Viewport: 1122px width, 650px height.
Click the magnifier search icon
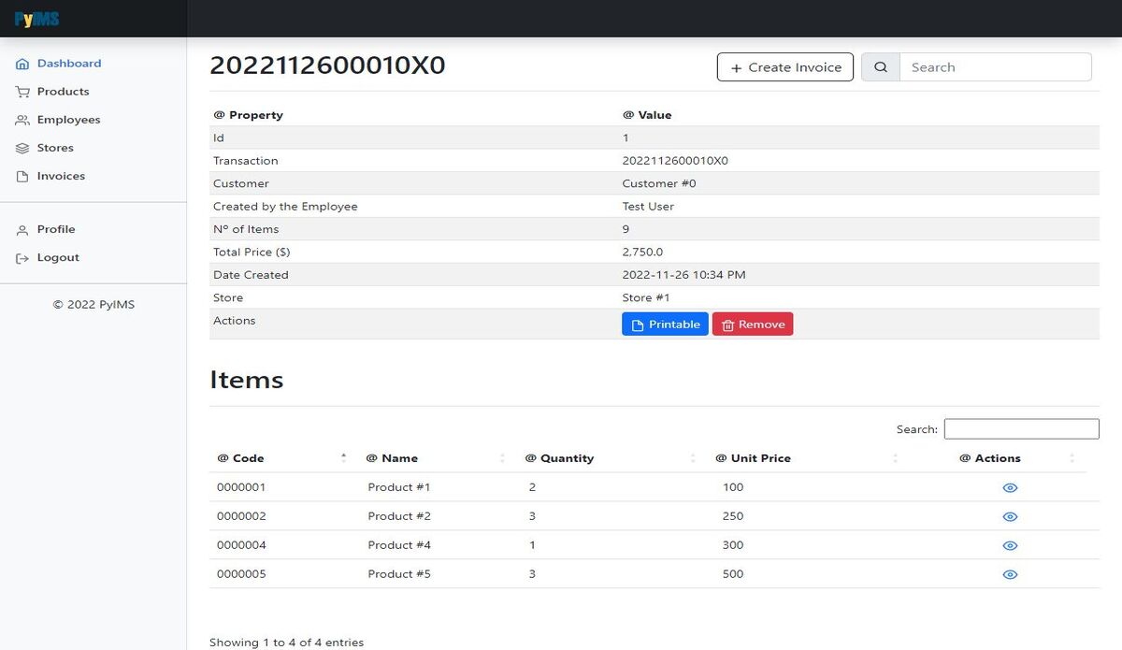pyautogui.click(x=880, y=67)
